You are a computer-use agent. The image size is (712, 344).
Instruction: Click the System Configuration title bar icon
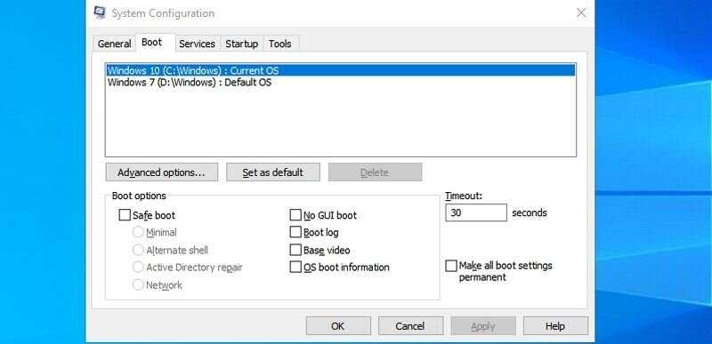[100, 12]
